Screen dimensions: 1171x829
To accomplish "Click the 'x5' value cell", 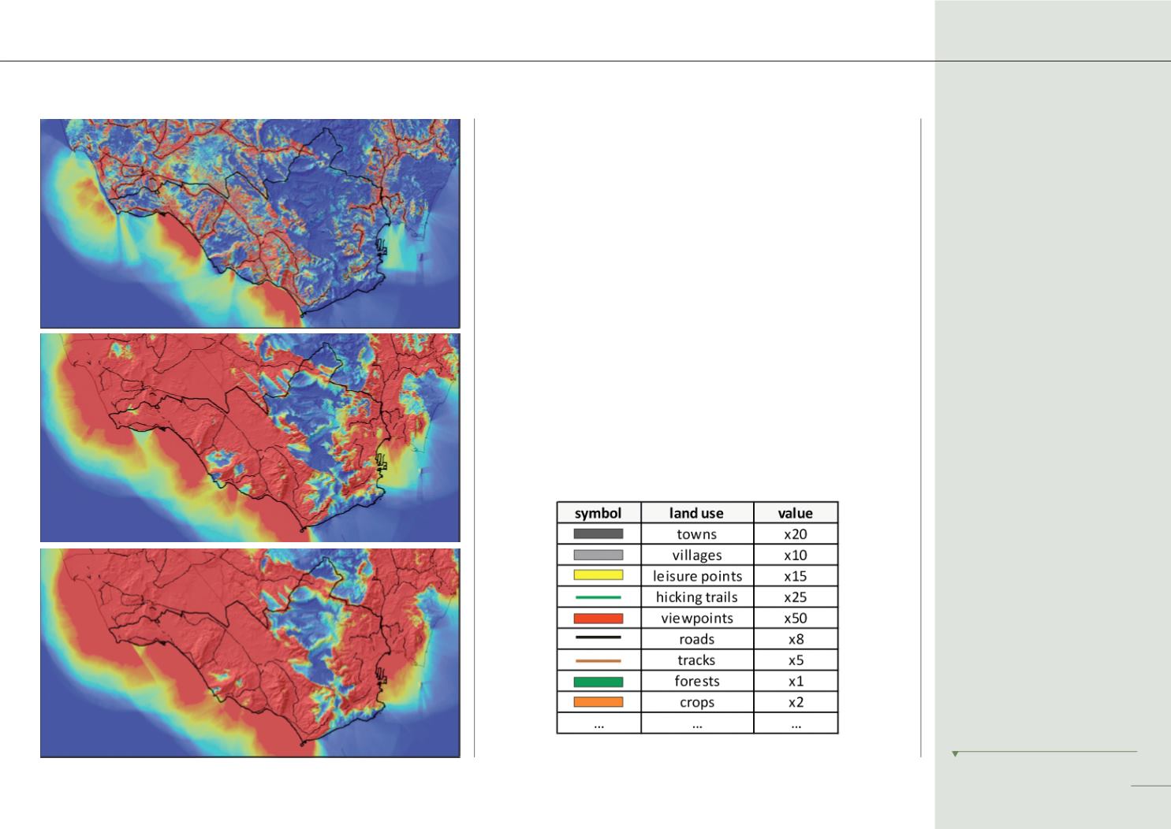I will [x=796, y=660].
